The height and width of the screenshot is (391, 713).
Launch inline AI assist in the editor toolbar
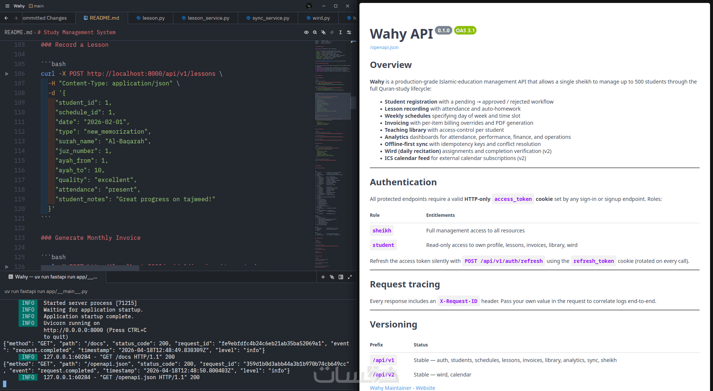pyautogui.click(x=323, y=32)
